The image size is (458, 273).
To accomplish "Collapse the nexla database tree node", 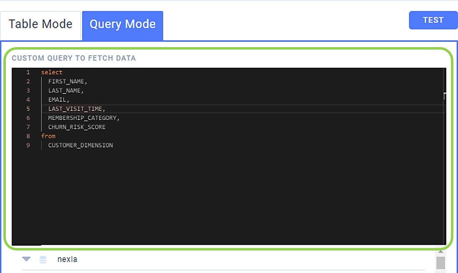I will 26,259.
